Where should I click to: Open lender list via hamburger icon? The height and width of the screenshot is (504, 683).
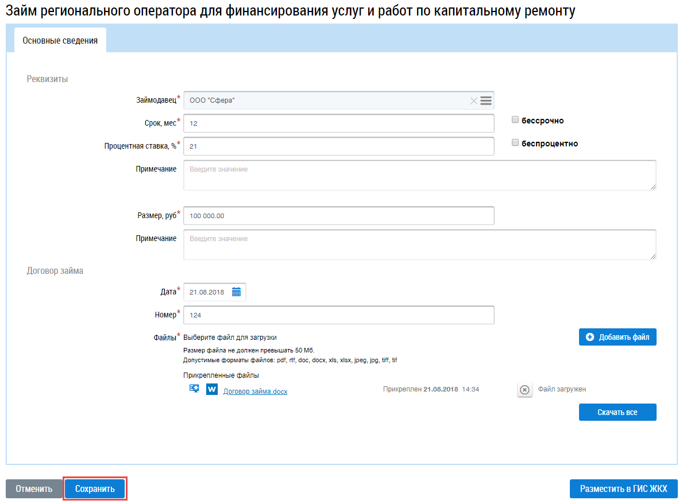486,101
